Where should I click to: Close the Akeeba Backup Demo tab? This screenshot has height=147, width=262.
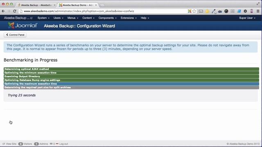point(96,5)
